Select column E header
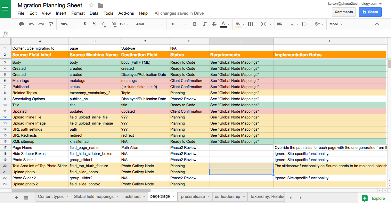 [x=241, y=41]
